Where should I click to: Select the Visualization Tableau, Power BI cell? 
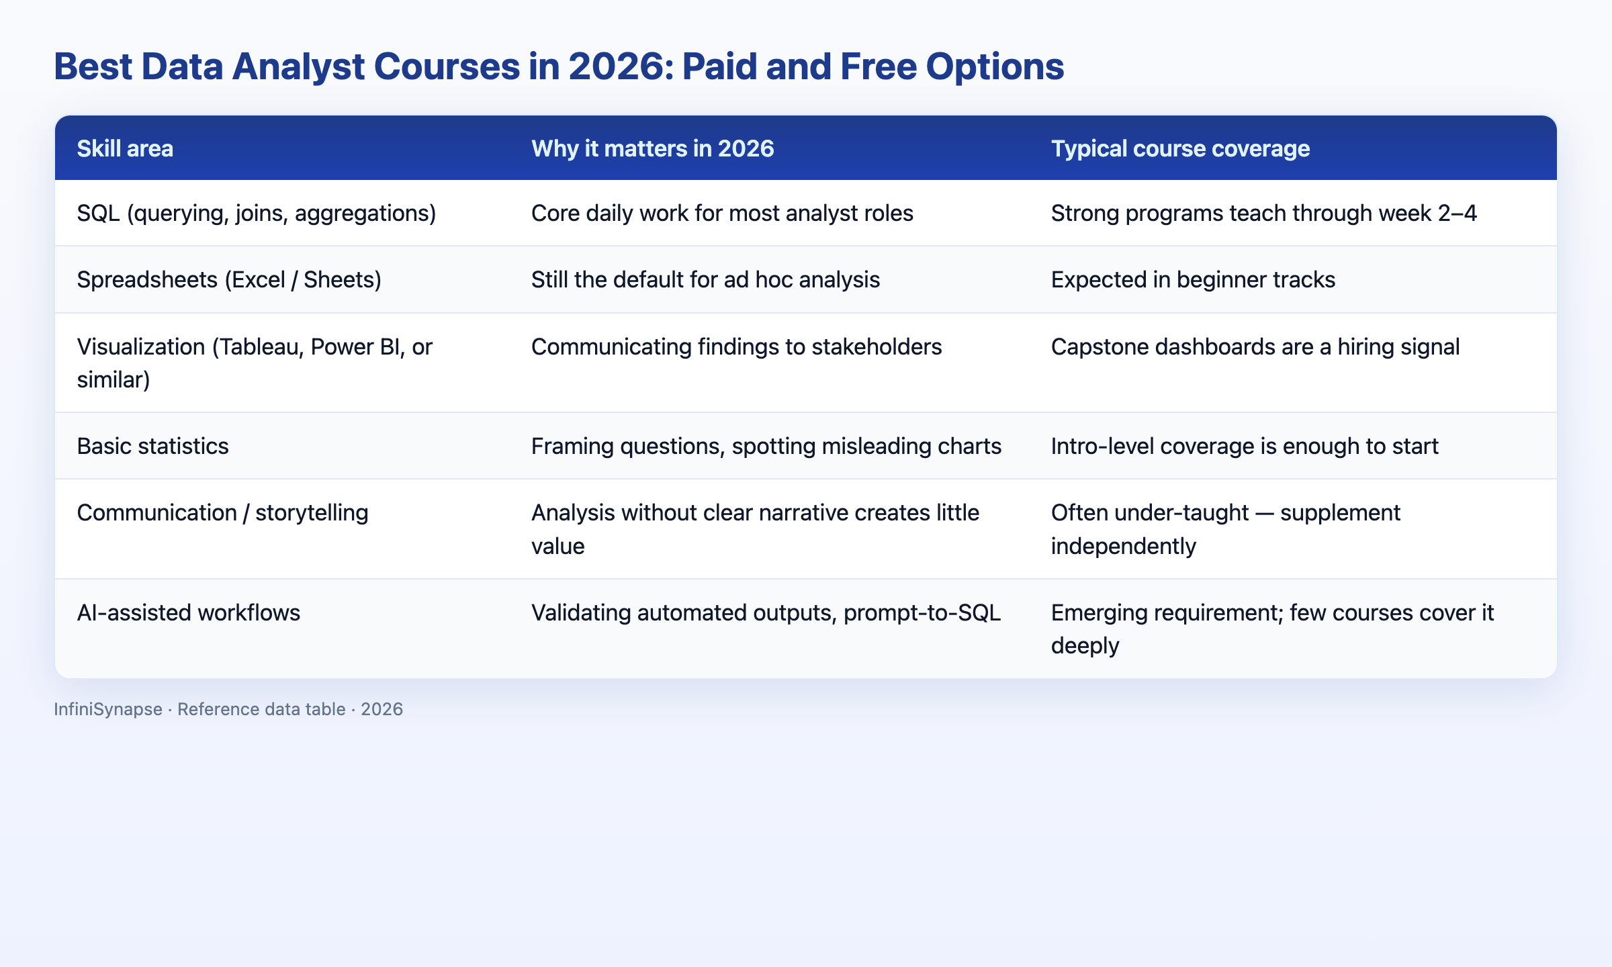[x=255, y=363]
